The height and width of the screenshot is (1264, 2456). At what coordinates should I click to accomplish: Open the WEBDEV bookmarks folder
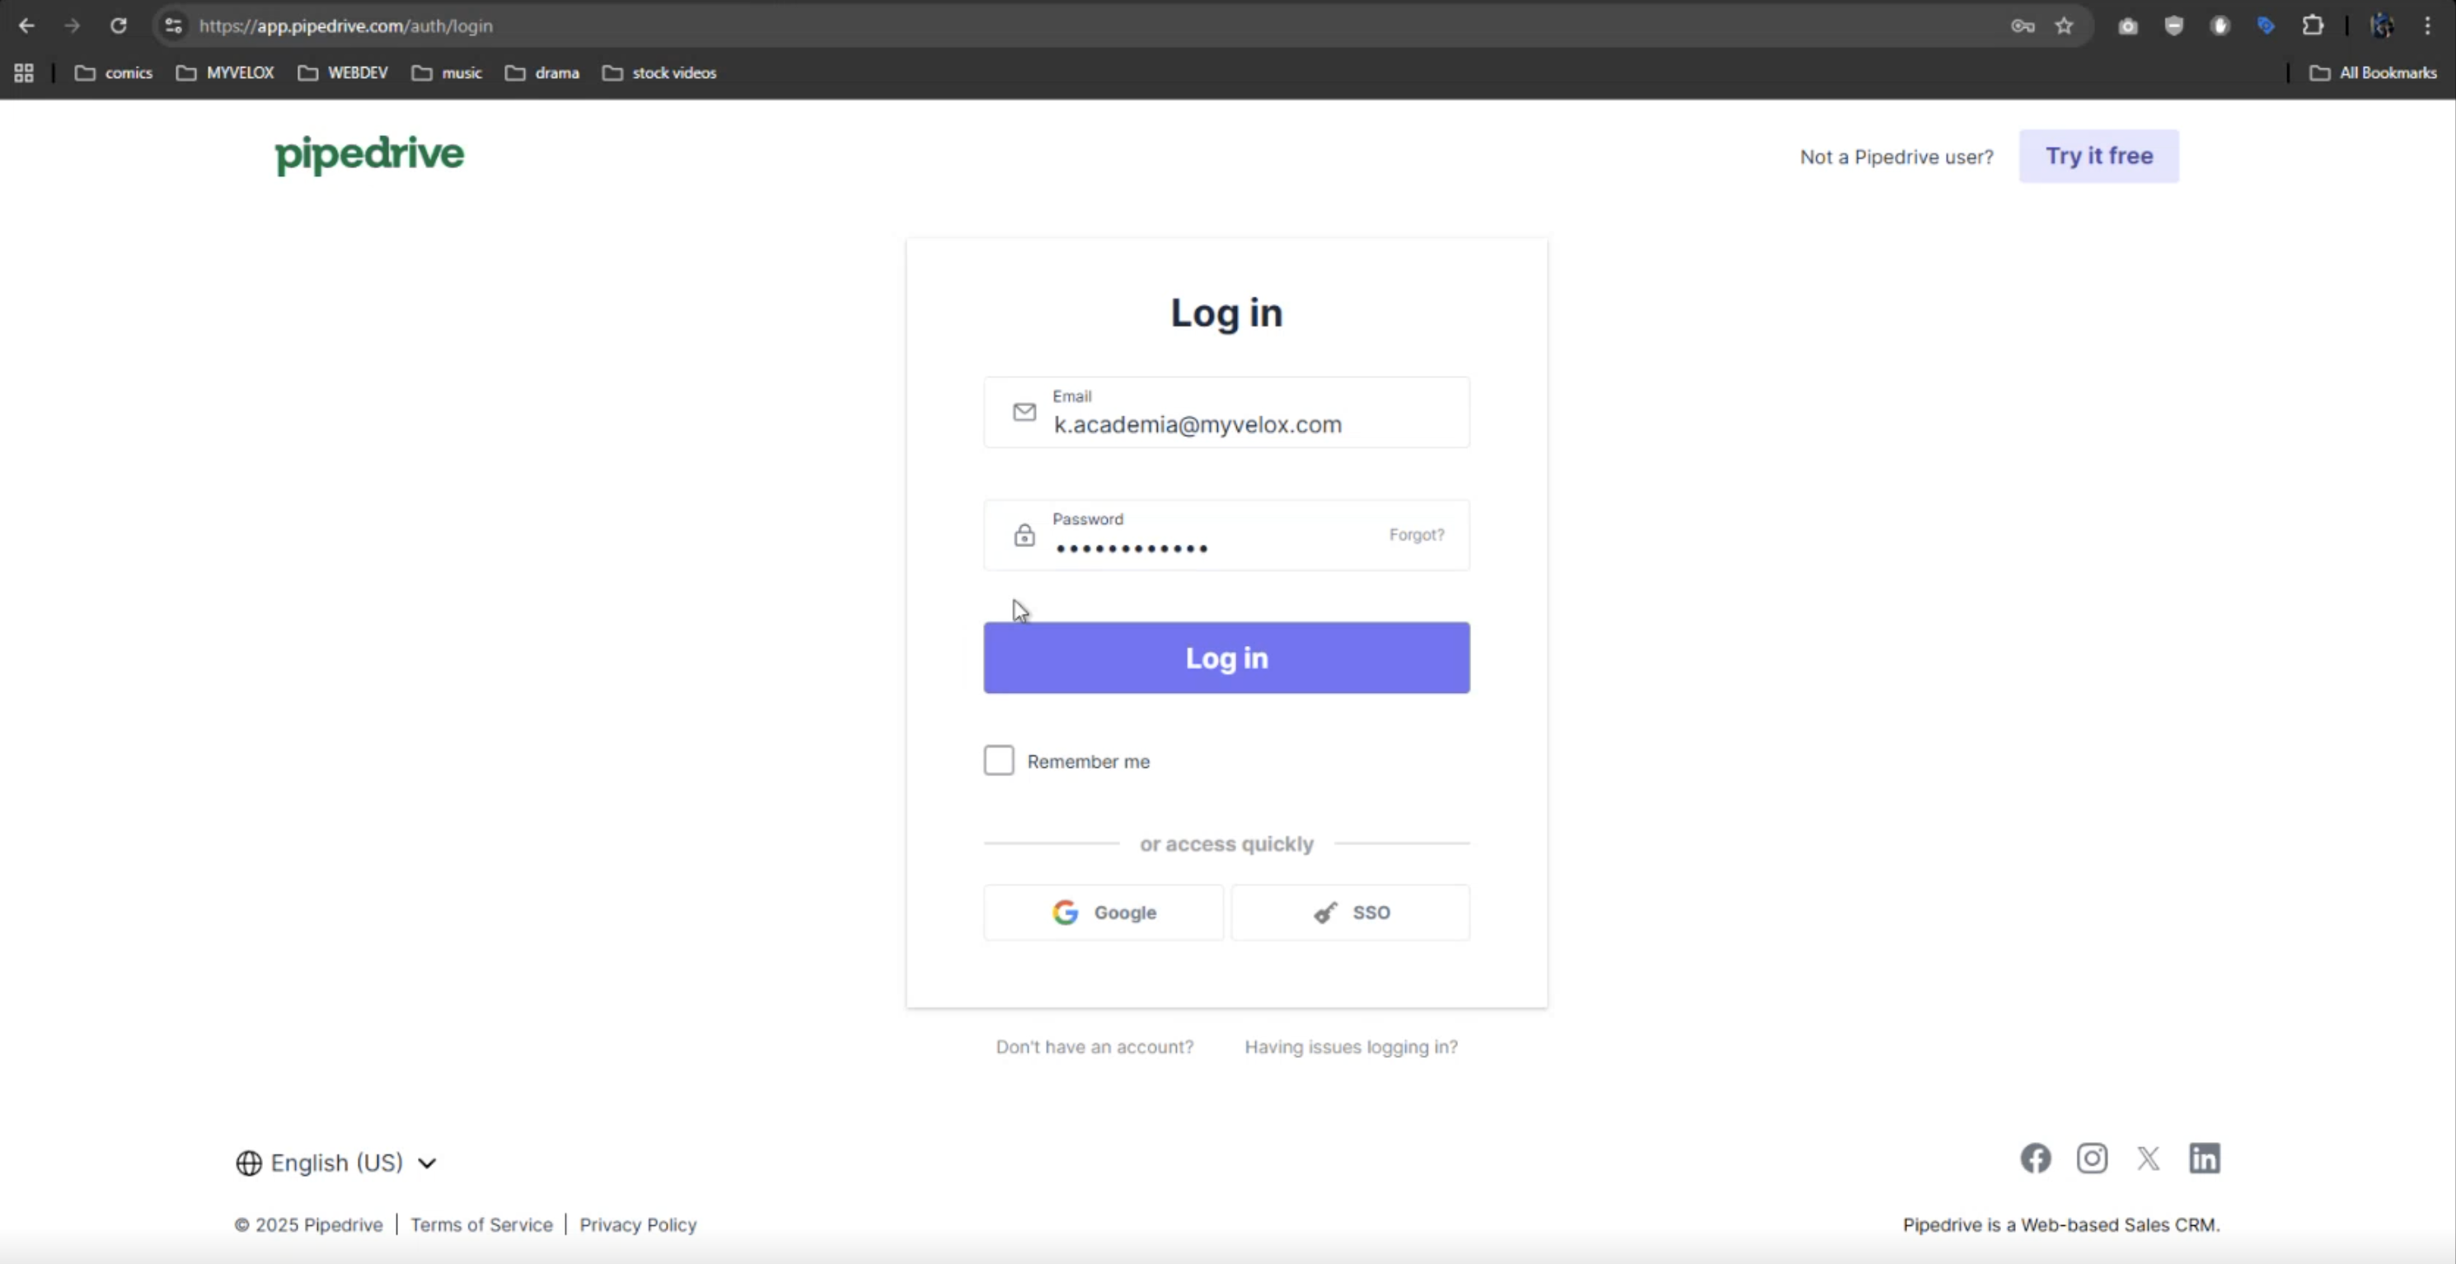point(343,73)
